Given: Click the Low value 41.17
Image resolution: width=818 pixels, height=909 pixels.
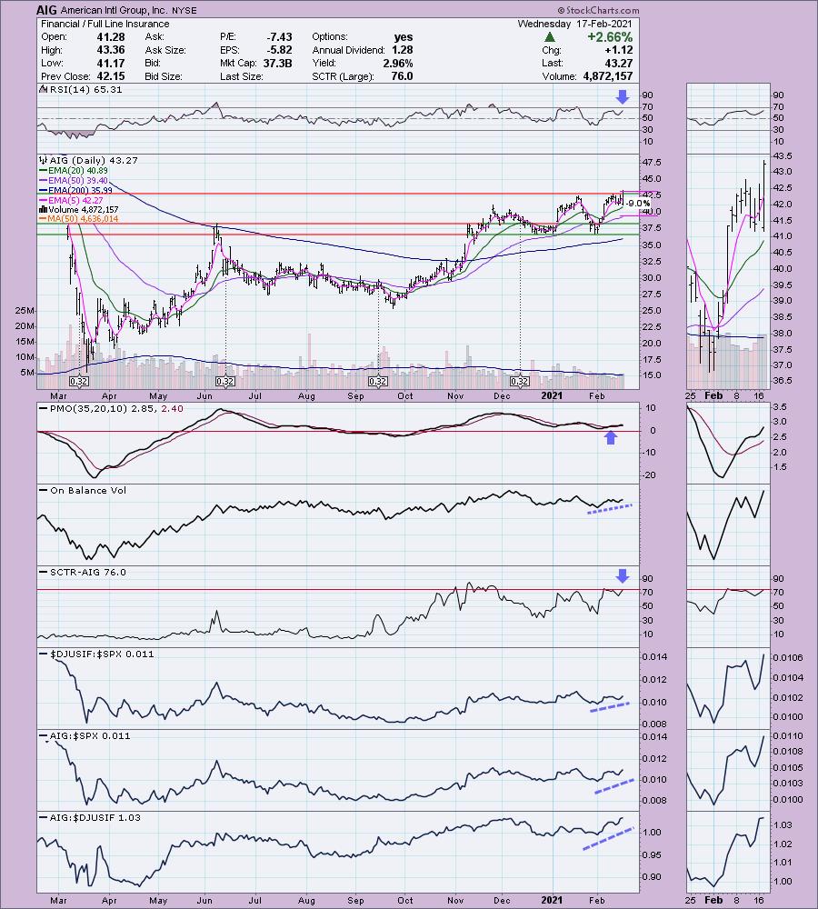Looking at the screenshot, I should [111, 63].
